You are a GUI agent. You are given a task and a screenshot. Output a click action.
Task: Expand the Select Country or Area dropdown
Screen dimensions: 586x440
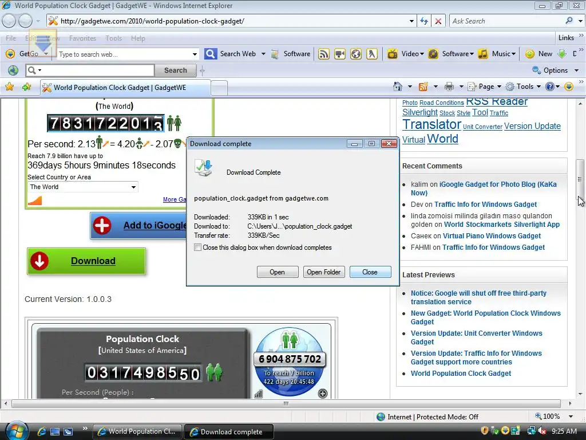[133, 187]
